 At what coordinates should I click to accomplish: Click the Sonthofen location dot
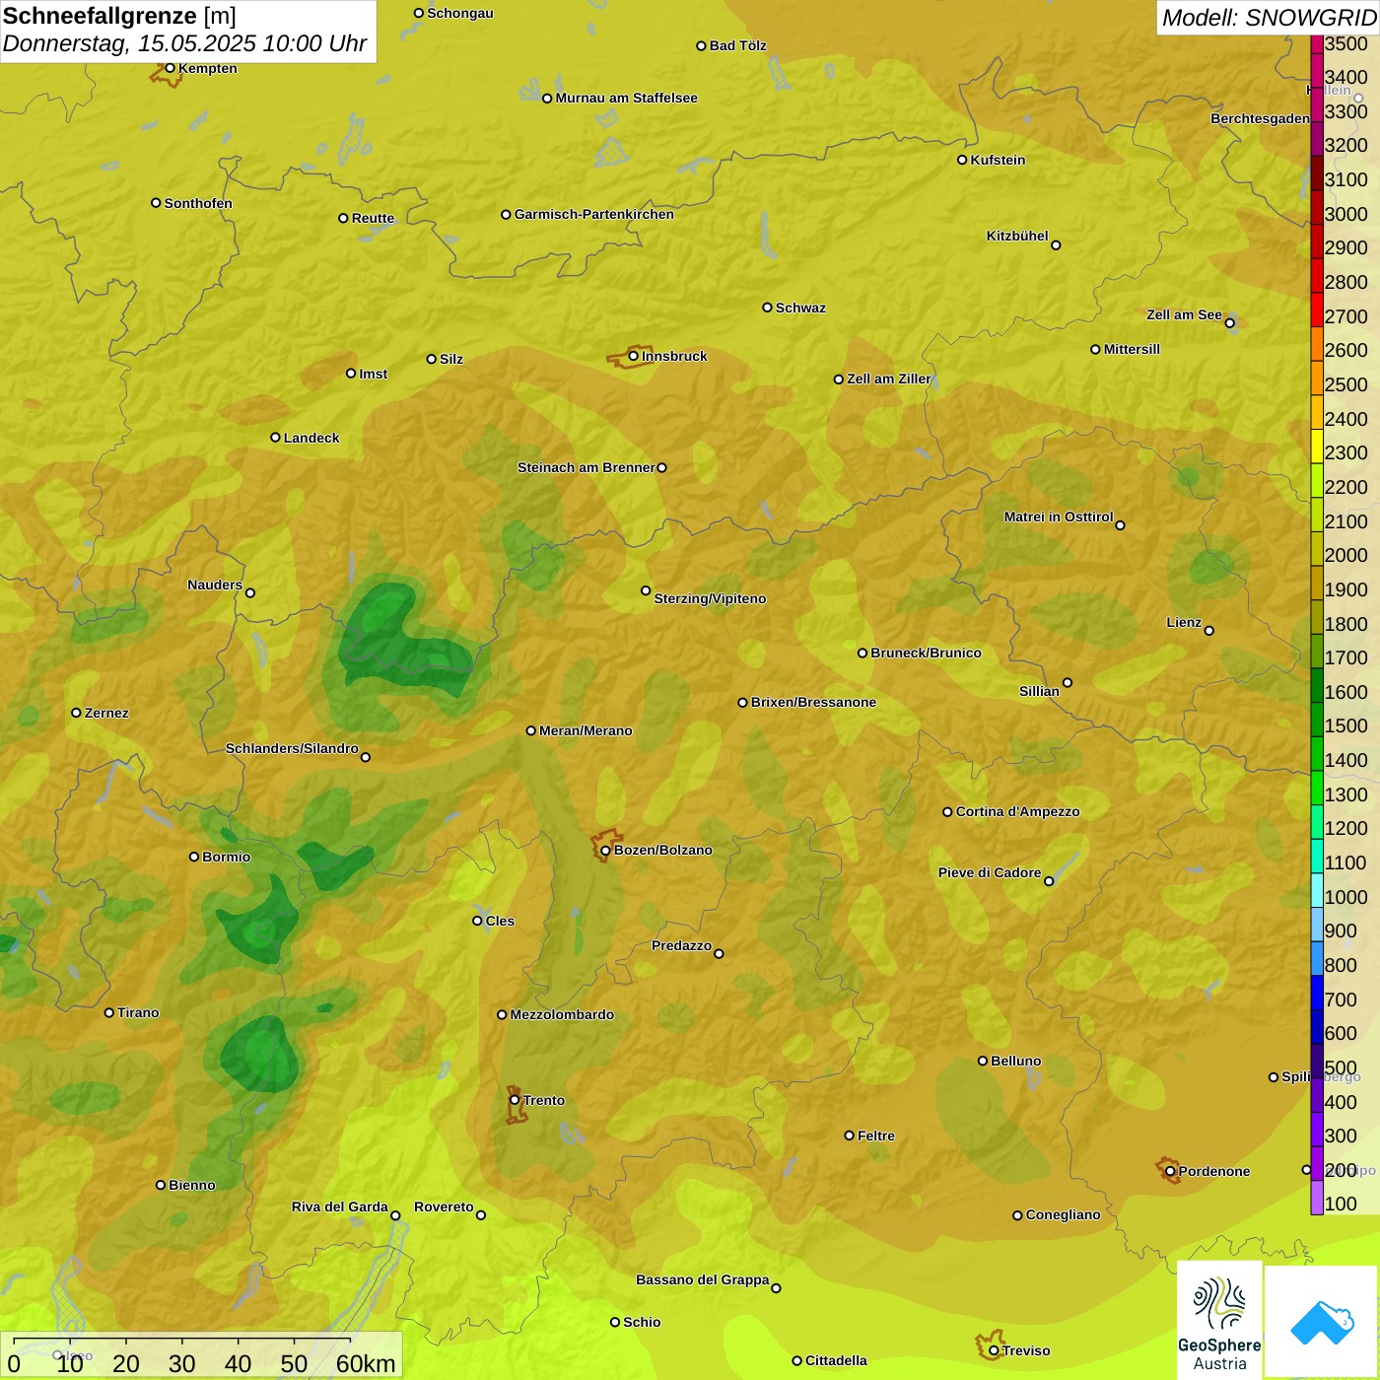pos(156,203)
